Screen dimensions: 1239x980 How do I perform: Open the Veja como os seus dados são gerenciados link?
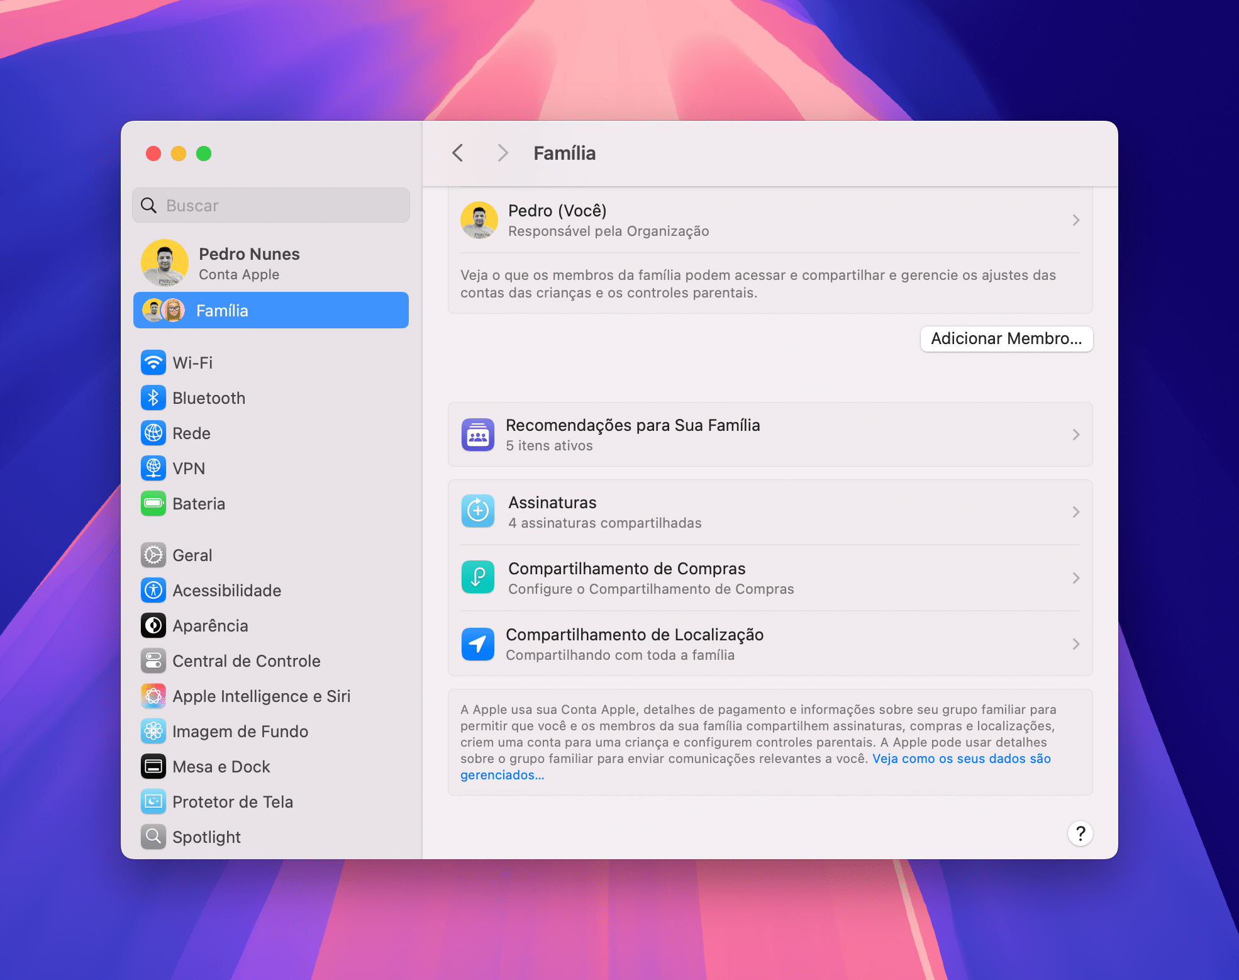click(755, 767)
